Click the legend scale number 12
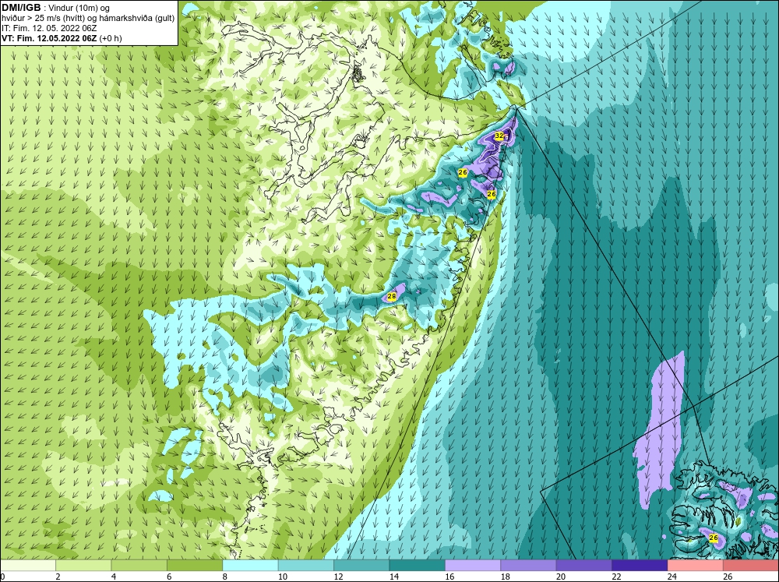 point(338,577)
